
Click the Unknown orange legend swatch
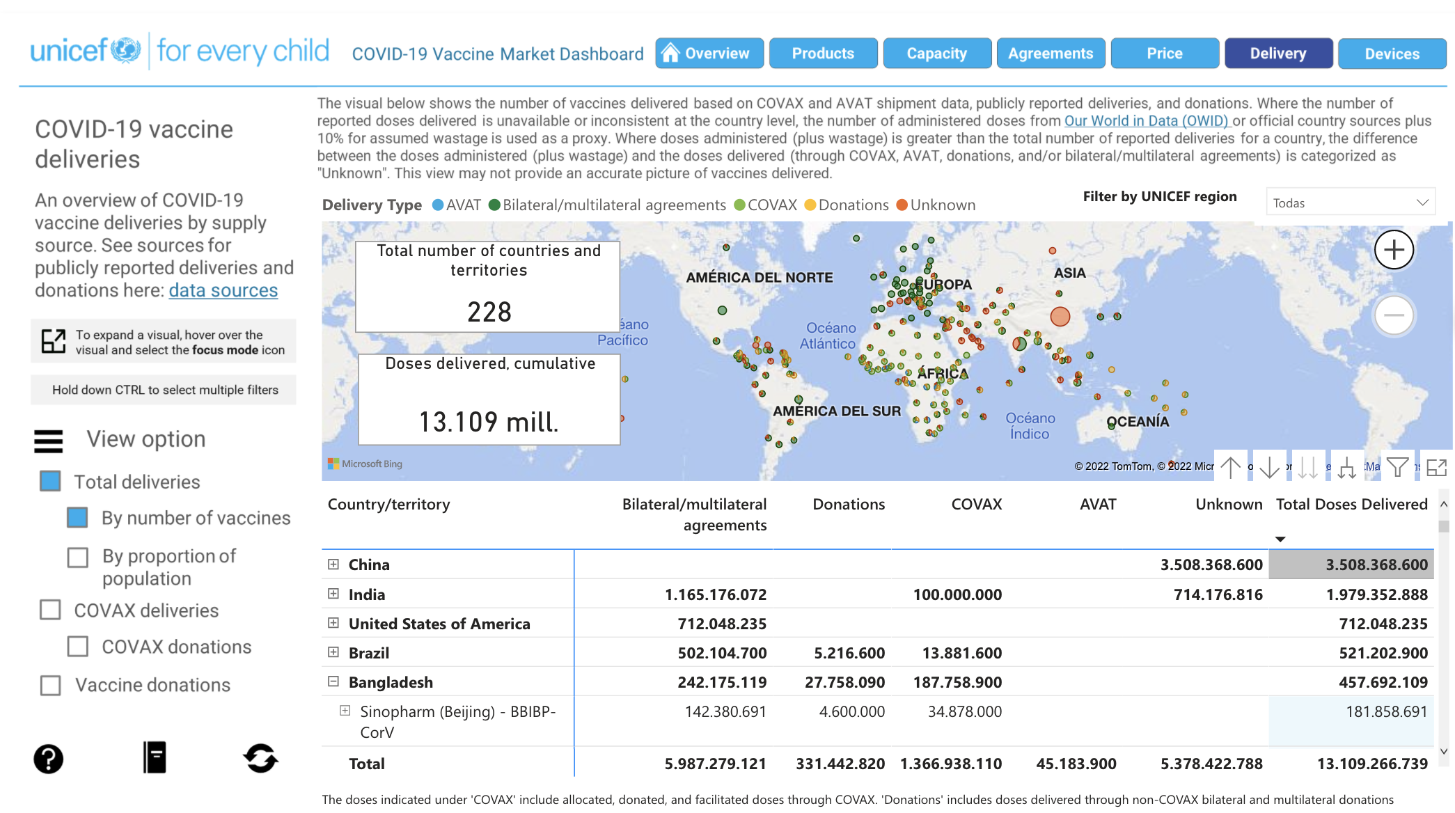click(x=902, y=205)
